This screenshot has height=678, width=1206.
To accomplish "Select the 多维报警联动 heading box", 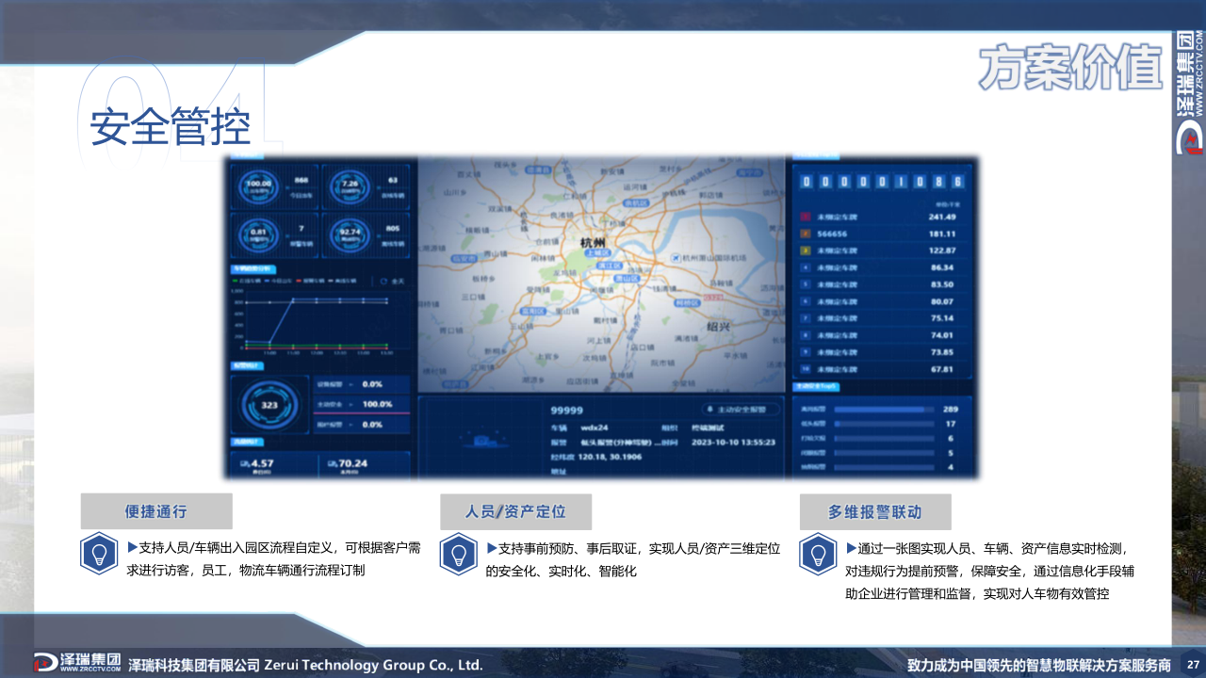I will (x=875, y=511).
